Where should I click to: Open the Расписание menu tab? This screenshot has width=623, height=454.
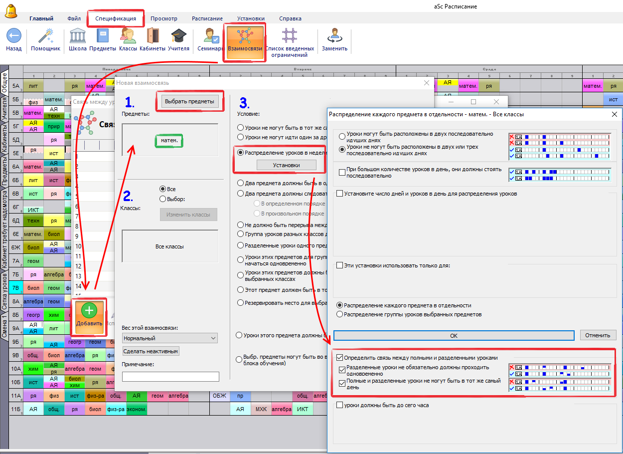[x=207, y=18]
